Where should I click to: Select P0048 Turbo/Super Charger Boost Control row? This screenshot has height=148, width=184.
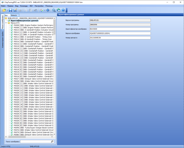point(33,128)
